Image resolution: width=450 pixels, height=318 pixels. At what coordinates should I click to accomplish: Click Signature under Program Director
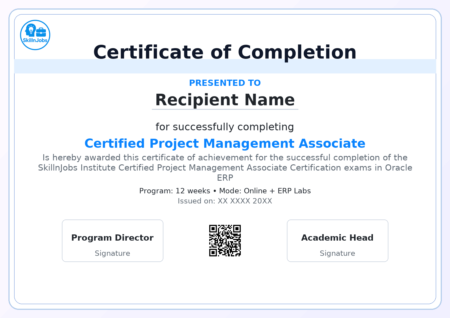[112, 253]
